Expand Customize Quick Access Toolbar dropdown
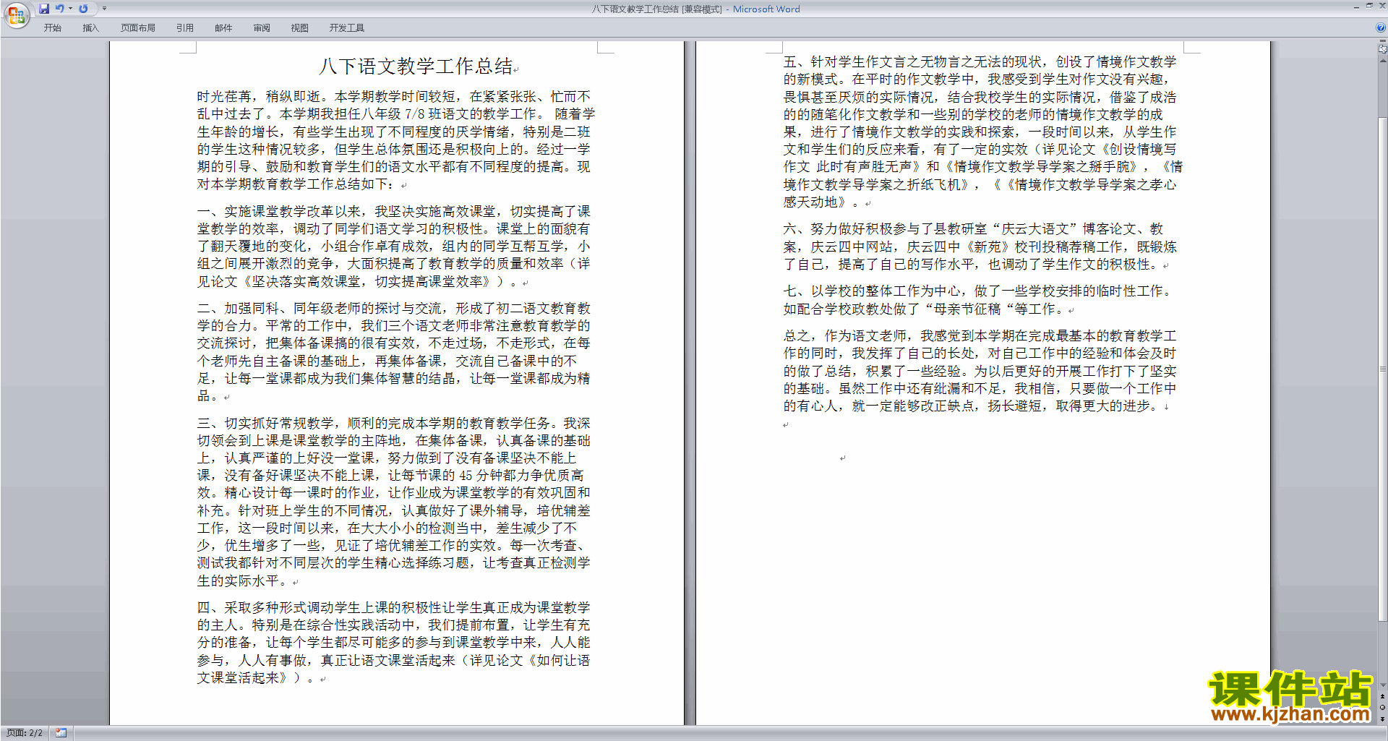1388x741 pixels. pyautogui.click(x=104, y=9)
